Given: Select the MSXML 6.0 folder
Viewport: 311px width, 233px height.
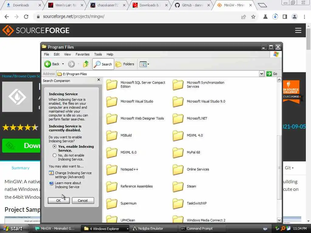Looking at the screenshot, I should pos(121,153).
